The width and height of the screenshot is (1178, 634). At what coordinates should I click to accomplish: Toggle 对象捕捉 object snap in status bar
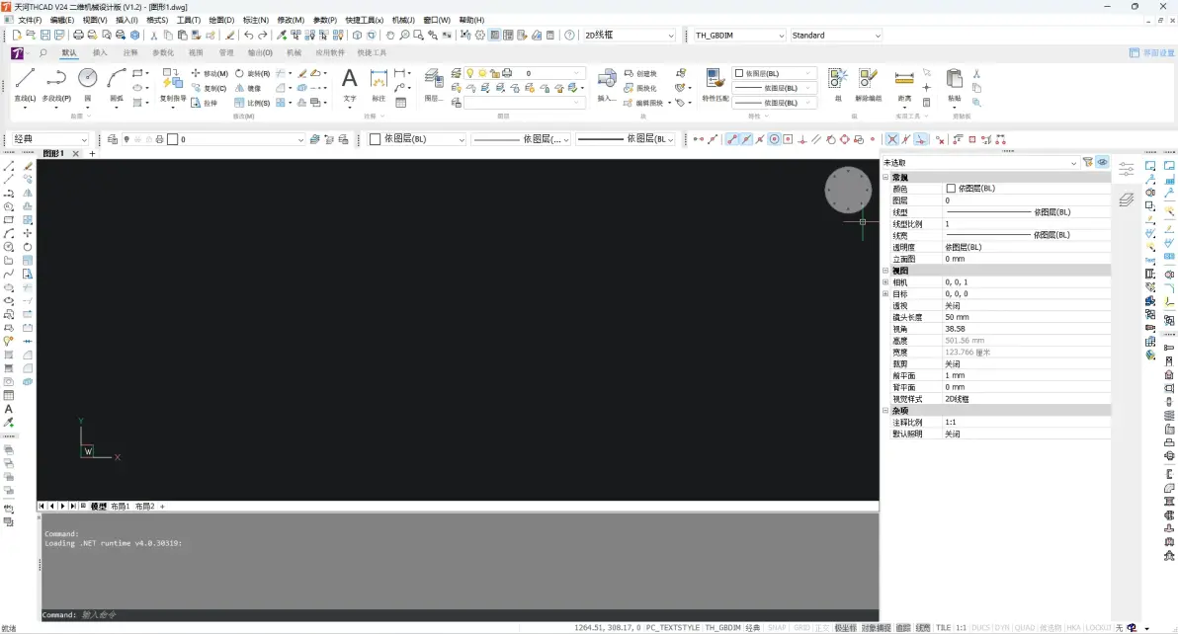point(876,628)
